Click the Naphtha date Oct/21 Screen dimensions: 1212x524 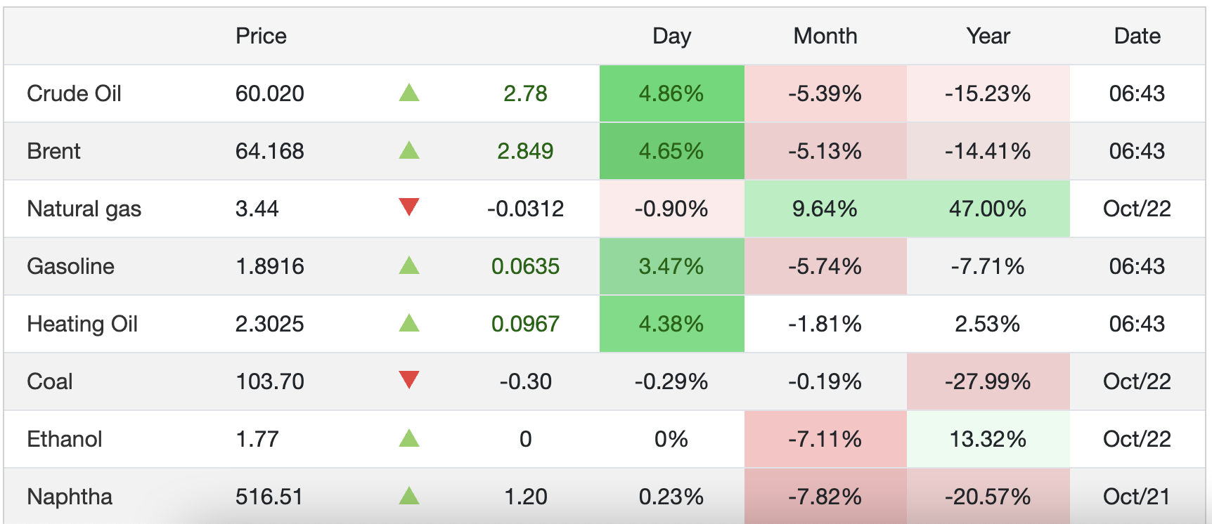(1137, 497)
